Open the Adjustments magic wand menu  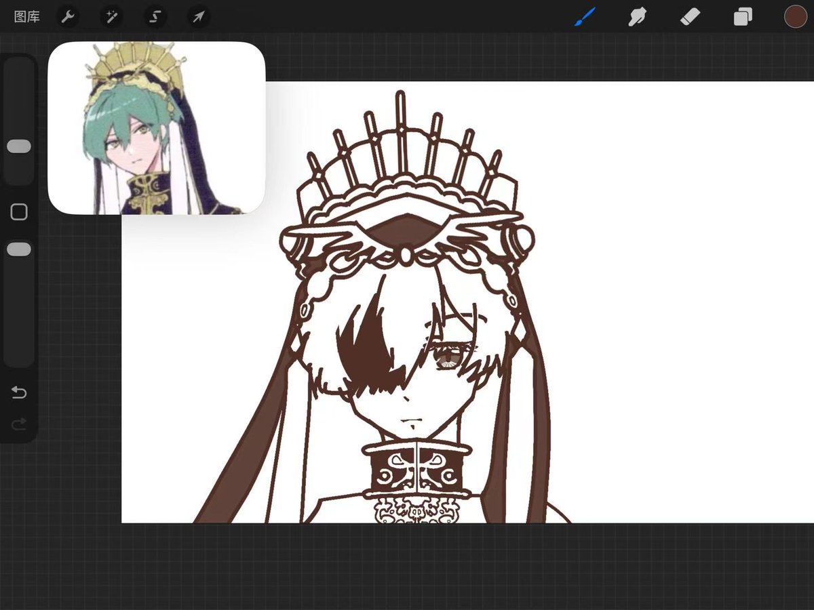111,17
